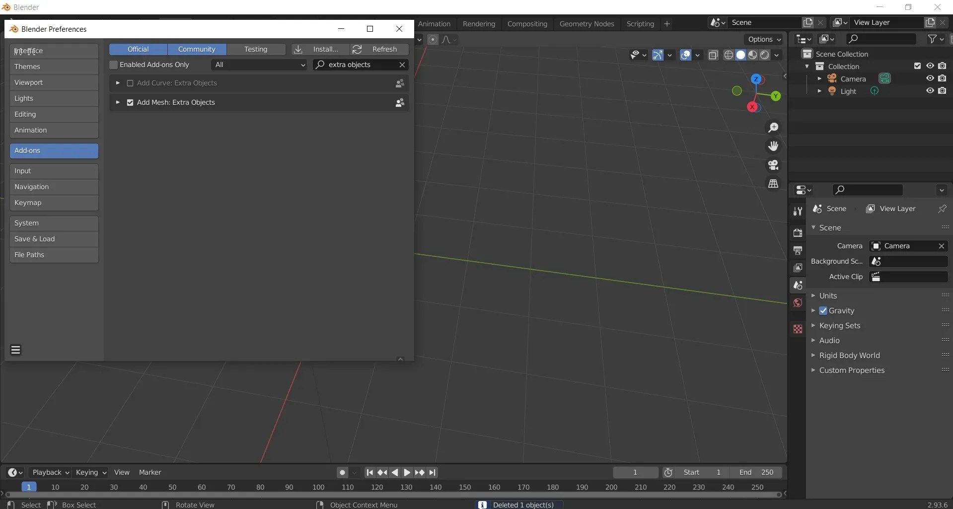Click the current frame field in the timeline
This screenshot has width=953, height=509.
point(635,472)
